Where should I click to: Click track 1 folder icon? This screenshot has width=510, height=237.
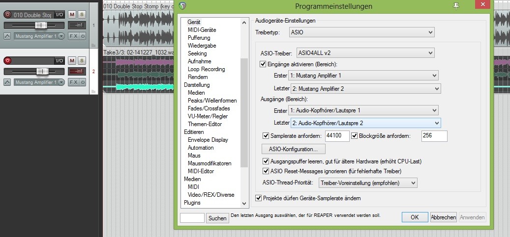pyautogui.click(x=93, y=45)
